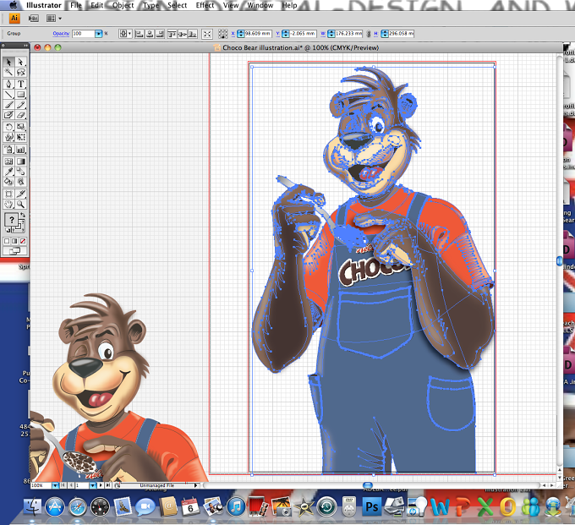Choose the Warp tool

[x=8, y=137]
